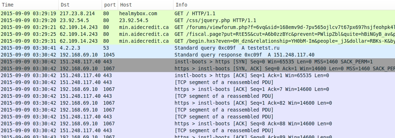The width and height of the screenshot is (395, 138).
Task: Click the Dst column header
Action: click(x=81, y=5)
